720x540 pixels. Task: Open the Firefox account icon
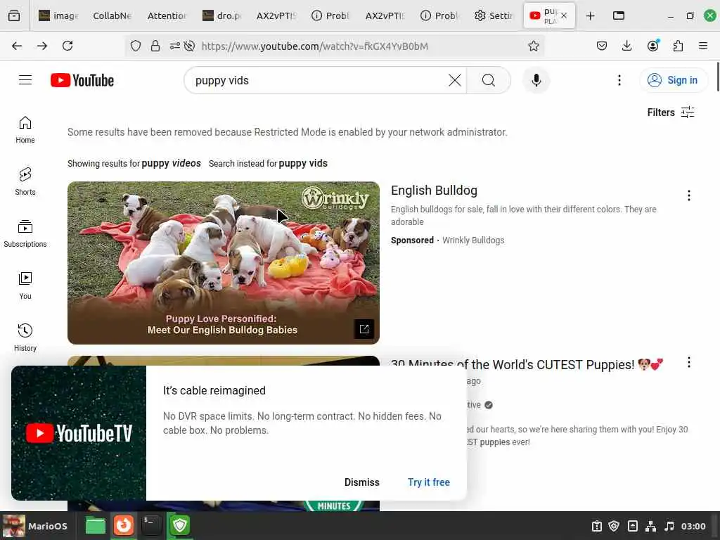[652, 46]
